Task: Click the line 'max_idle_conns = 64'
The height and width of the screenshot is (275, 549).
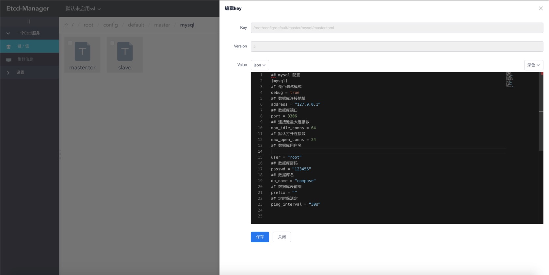Action: tap(293, 128)
